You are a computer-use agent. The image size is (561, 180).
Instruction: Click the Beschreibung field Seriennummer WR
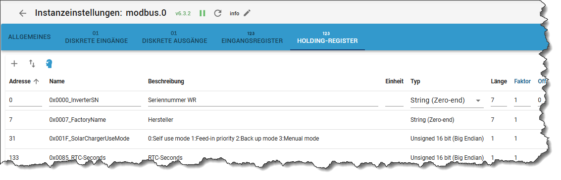tap(263, 101)
